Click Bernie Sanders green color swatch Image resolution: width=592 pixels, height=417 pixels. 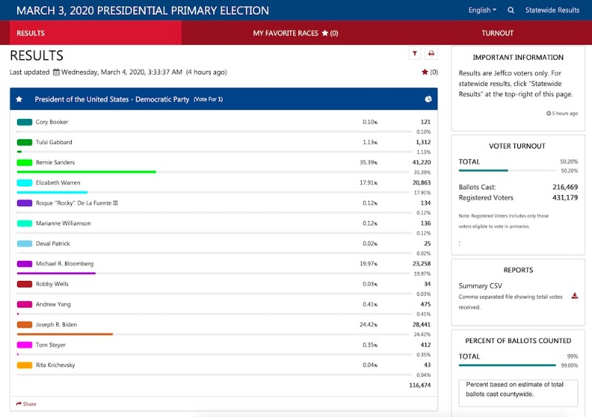(x=24, y=163)
